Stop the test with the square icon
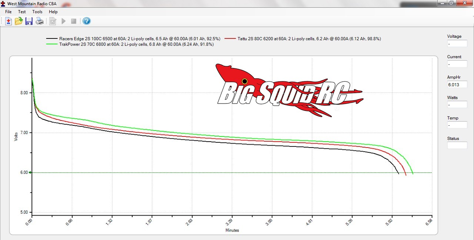The image size is (474, 240). coord(74,21)
